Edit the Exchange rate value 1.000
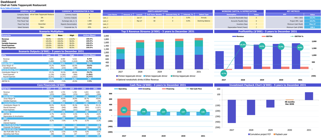 click(x=89, y=21)
